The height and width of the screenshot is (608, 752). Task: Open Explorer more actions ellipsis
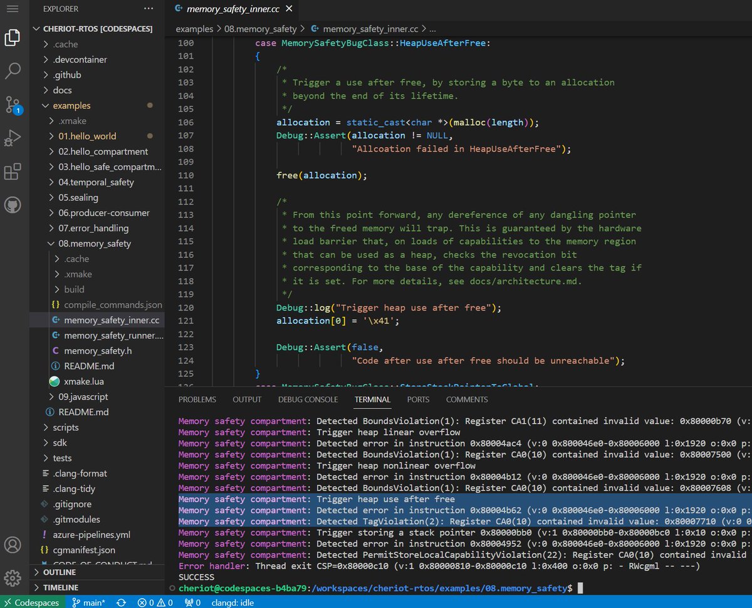tap(148, 9)
